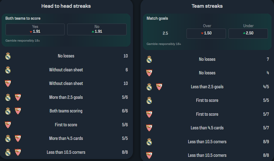The height and width of the screenshot is (161, 274).
Task: Click the Both teams scoring 6/6 streak
Action: pyautogui.click(x=66, y=111)
